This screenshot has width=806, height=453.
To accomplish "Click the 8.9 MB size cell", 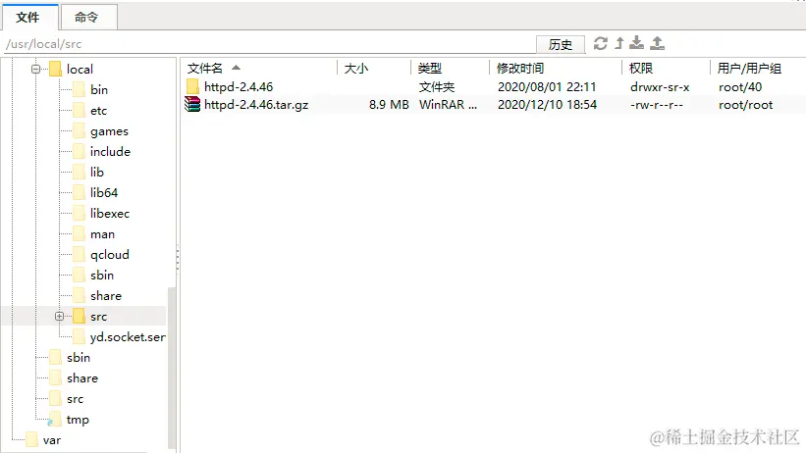I will (389, 105).
